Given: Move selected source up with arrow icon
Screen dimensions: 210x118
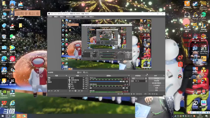Looking at the screenshot, I should tap(79, 91).
